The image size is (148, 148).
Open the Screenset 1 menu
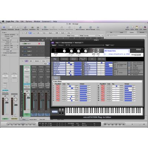47,21
